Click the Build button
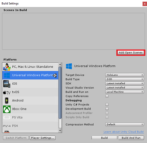 104,138
